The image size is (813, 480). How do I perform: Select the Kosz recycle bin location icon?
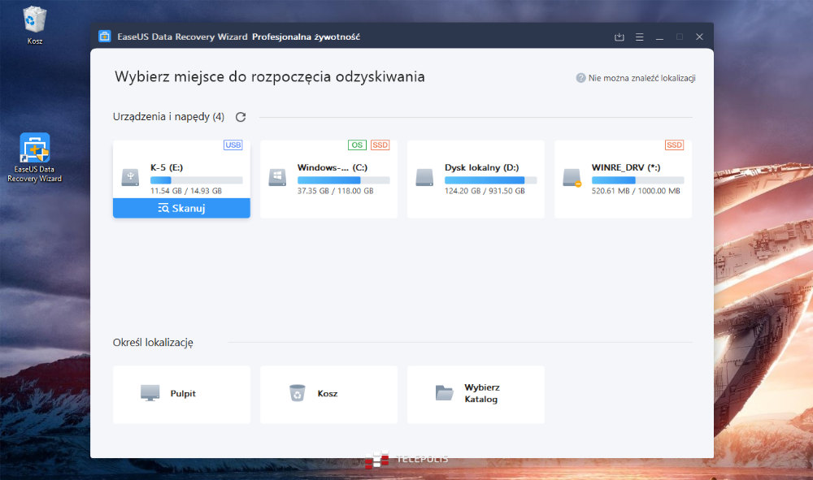coord(297,393)
